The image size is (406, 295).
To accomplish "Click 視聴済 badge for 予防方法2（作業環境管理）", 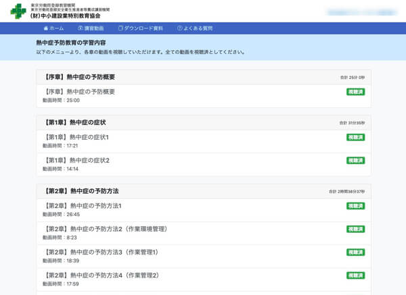I will point(355,229).
